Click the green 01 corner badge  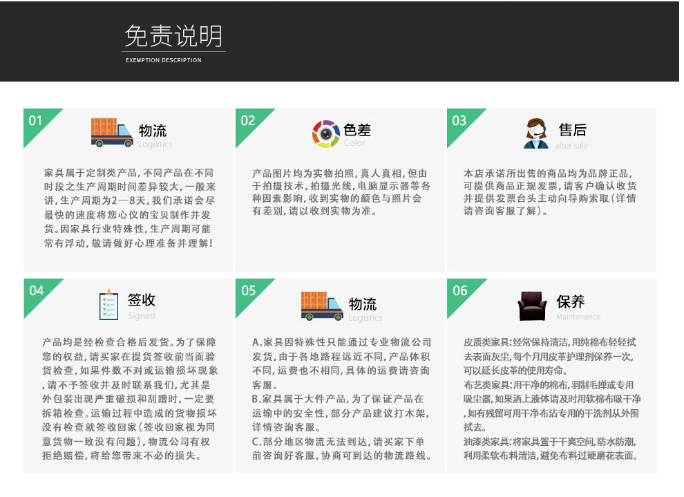37,122
